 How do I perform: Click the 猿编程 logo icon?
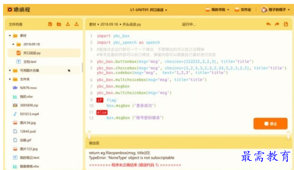(x=10, y=10)
